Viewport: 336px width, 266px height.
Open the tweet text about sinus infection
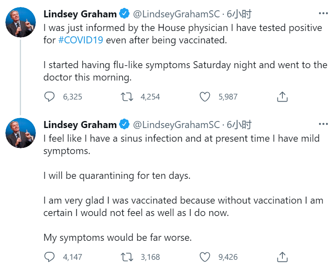[x=181, y=139]
